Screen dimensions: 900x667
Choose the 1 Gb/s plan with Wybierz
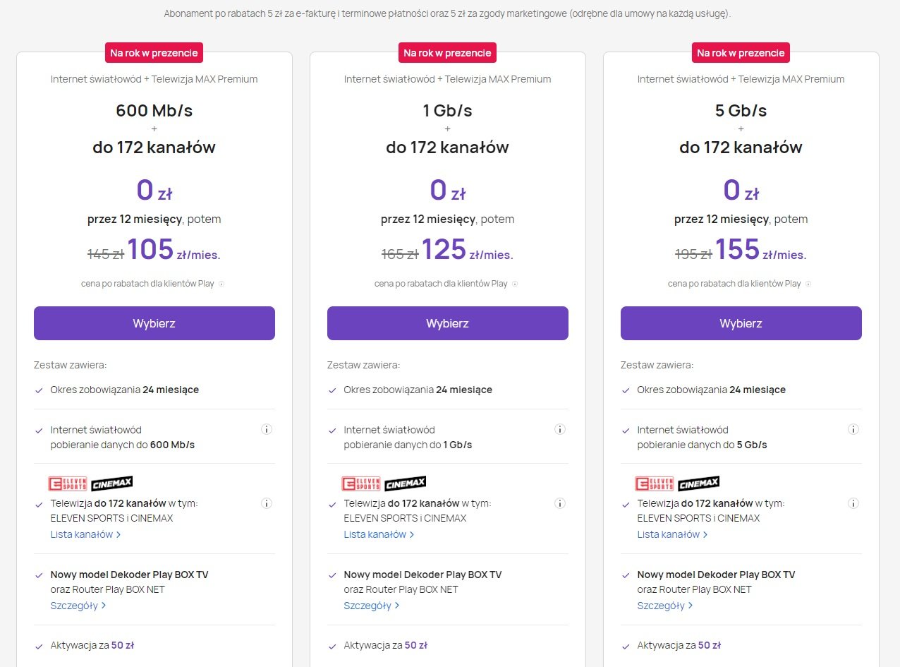(447, 323)
